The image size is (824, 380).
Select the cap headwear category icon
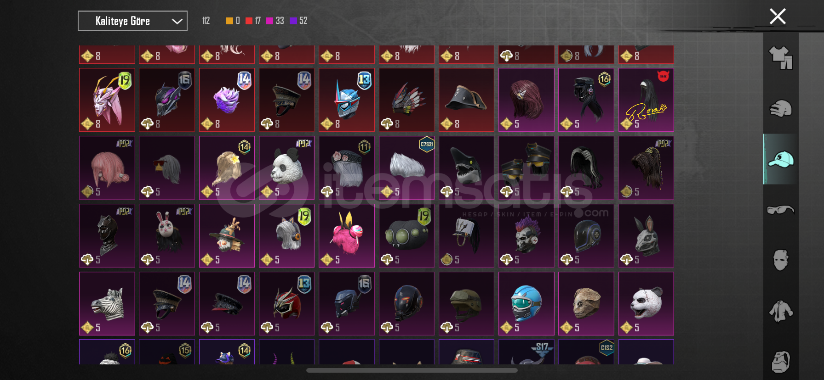coord(781,159)
